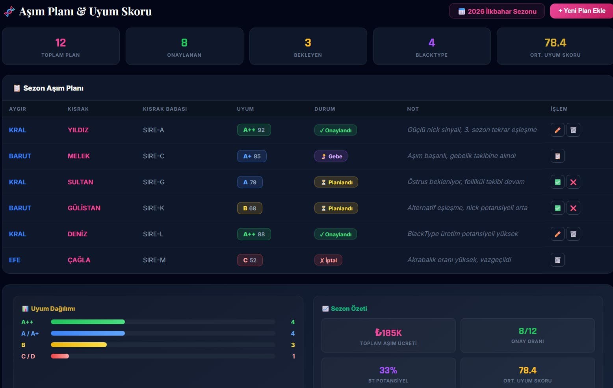The height and width of the screenshot is (388, 613).
Task: Click the UYUM column header
Action: click(245, 109)
